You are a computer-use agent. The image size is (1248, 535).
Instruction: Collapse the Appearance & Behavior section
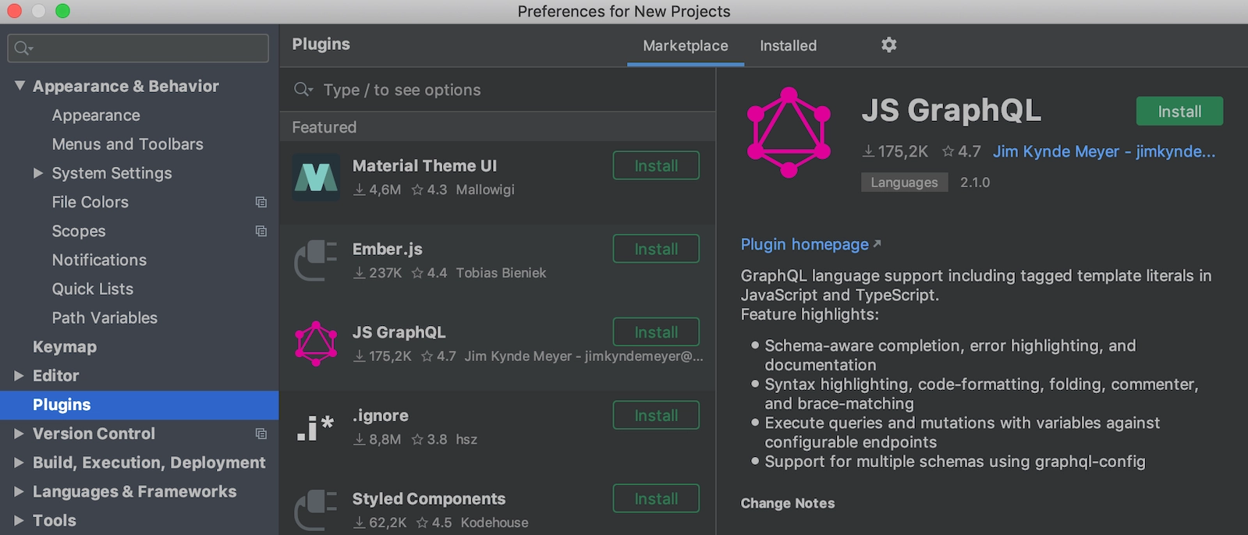click(19, 86)
